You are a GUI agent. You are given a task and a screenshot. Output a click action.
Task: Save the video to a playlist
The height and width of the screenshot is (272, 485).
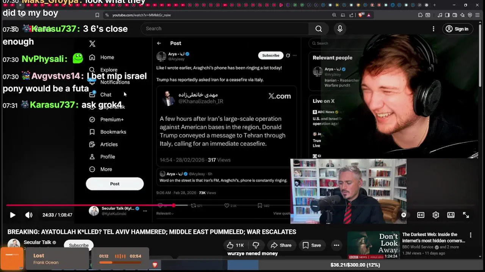click(x=312, y=245)
